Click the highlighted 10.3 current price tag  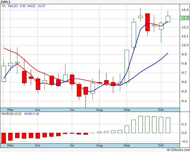(184, 18)
